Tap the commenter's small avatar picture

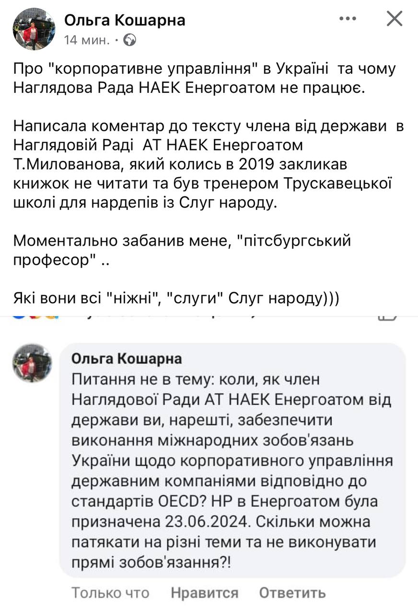[x=32, y=362]
